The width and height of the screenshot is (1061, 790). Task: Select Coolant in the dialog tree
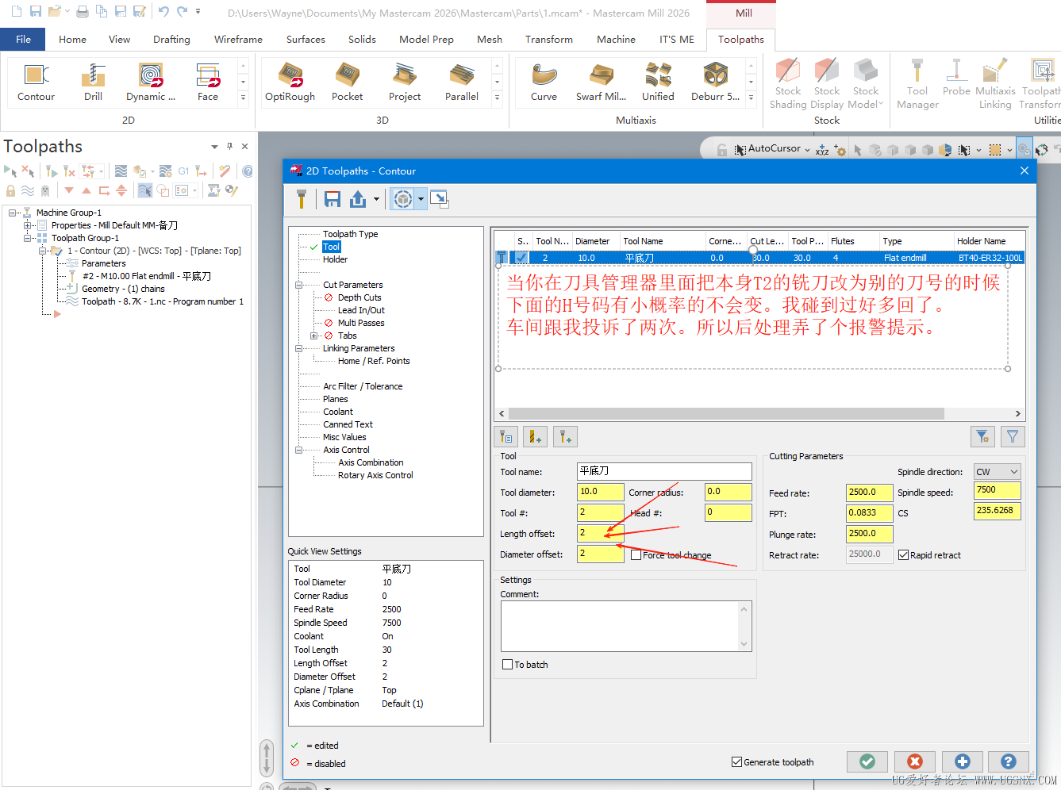(x=338, y=412)
